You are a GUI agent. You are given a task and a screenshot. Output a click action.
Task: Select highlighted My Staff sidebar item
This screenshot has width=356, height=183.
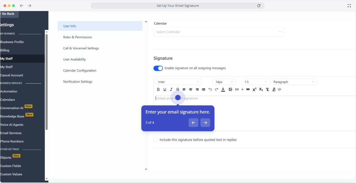(x=22, y=59)
